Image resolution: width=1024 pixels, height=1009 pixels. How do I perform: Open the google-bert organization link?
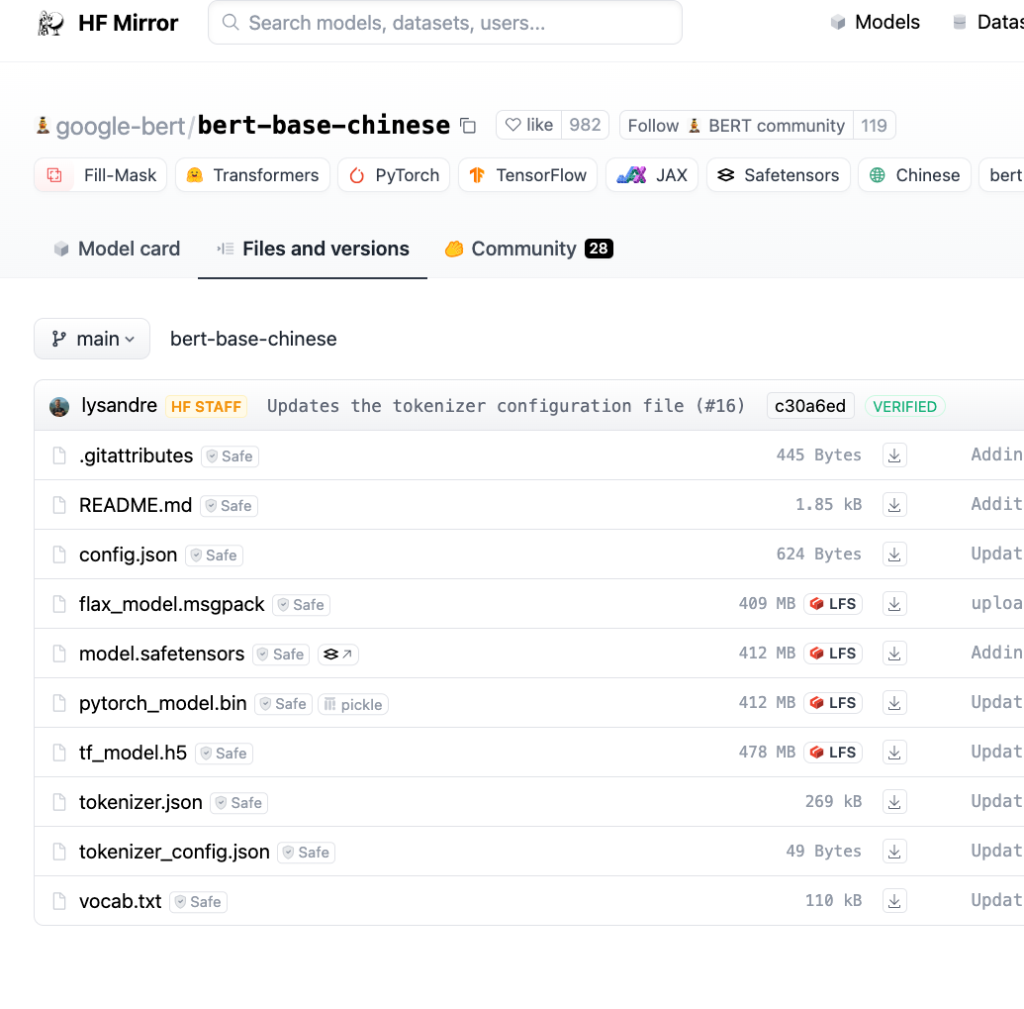point(120,126)
